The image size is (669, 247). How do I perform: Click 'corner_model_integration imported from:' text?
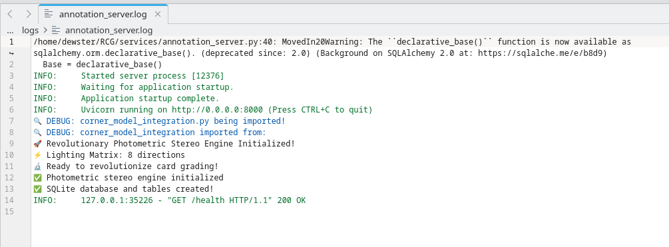coord(173,132)
